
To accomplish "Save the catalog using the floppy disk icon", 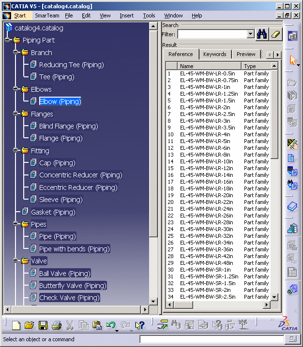I will point(43,326).
